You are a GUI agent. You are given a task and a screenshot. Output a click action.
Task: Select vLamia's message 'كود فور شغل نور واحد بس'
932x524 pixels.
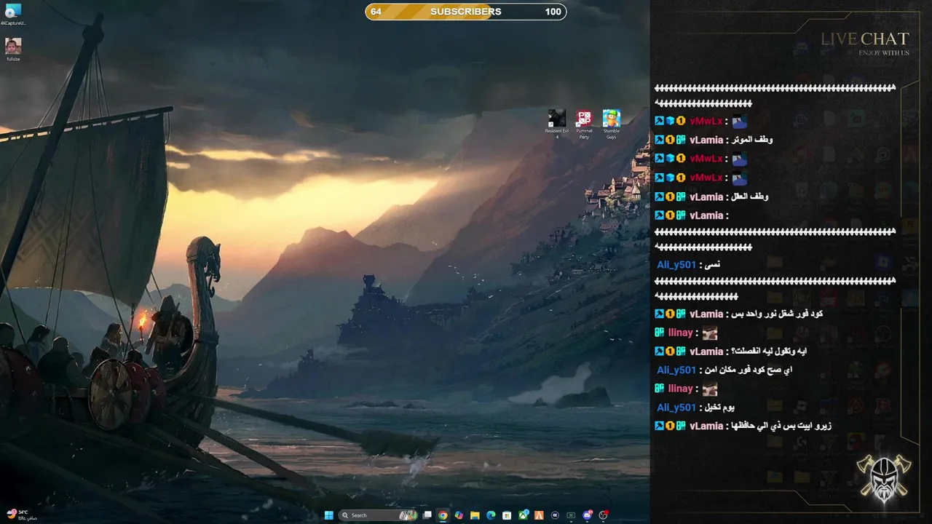pos(777,314)
